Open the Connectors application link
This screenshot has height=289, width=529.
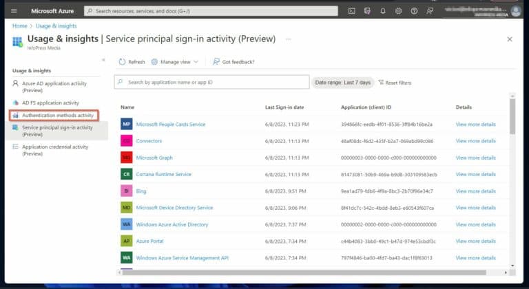point(149,141)
